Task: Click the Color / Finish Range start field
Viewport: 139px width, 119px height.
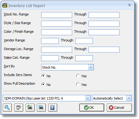Action: point(57,32)
